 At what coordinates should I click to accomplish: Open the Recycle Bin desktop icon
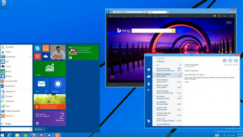click(4, 4)
